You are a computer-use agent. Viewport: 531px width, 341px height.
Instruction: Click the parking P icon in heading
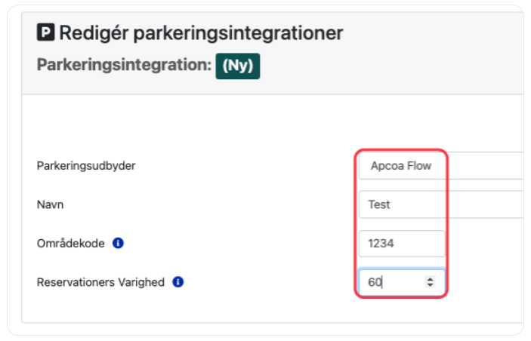45,32
